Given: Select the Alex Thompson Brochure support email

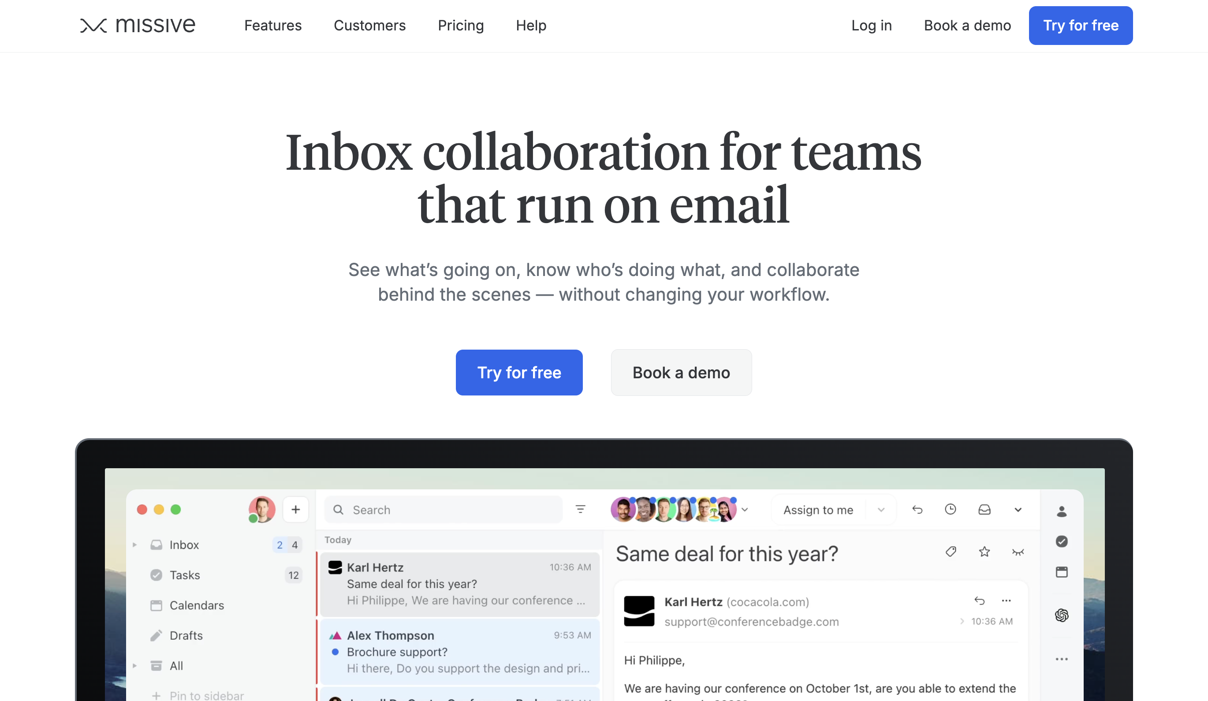Looking at the screenshot, I should click(x=459, y=652).
